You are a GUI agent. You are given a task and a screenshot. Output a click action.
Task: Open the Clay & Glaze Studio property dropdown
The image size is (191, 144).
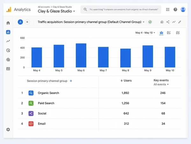[x=56, y=11]
